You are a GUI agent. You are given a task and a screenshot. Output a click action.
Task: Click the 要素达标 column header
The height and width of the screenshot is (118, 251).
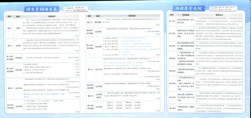point(219,14)
